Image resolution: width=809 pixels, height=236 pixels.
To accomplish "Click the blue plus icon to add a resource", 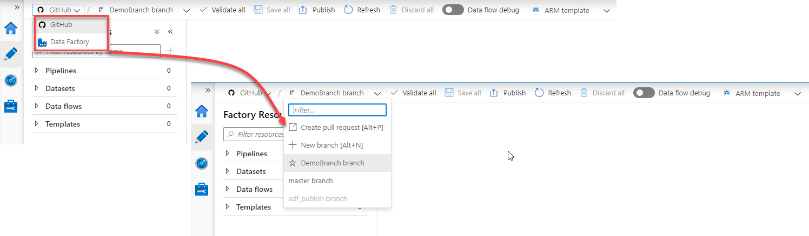I will click(170, 51).
